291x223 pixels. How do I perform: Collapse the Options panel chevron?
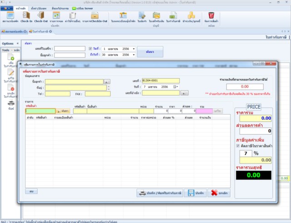pyautogui.click(x=18, y=44)
